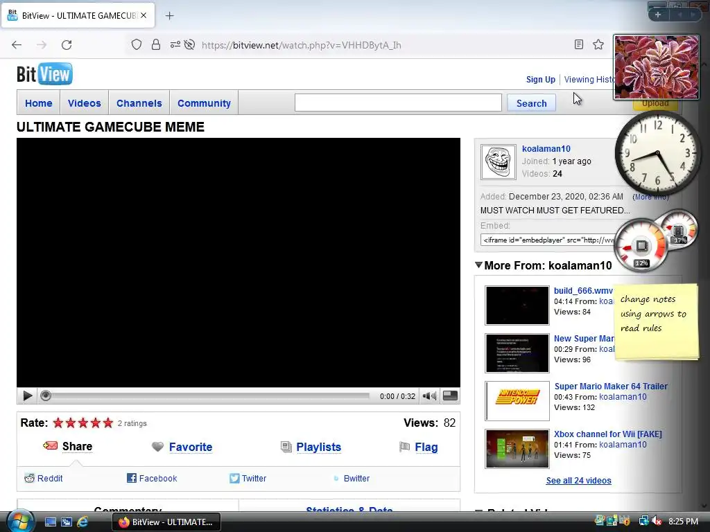Go back with the browser back arrow

point(17,45)
